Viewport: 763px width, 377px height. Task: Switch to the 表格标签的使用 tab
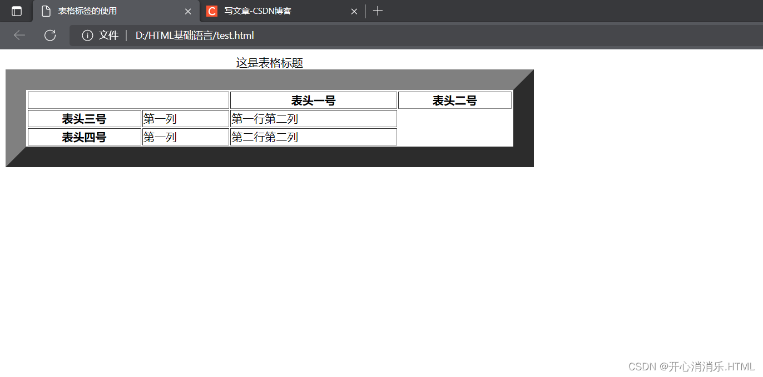[x=116, y=11]
